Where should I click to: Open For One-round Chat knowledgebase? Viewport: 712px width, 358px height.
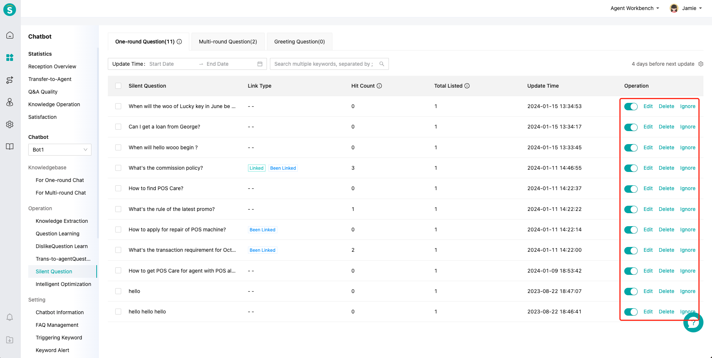click(x=60, y=180)
